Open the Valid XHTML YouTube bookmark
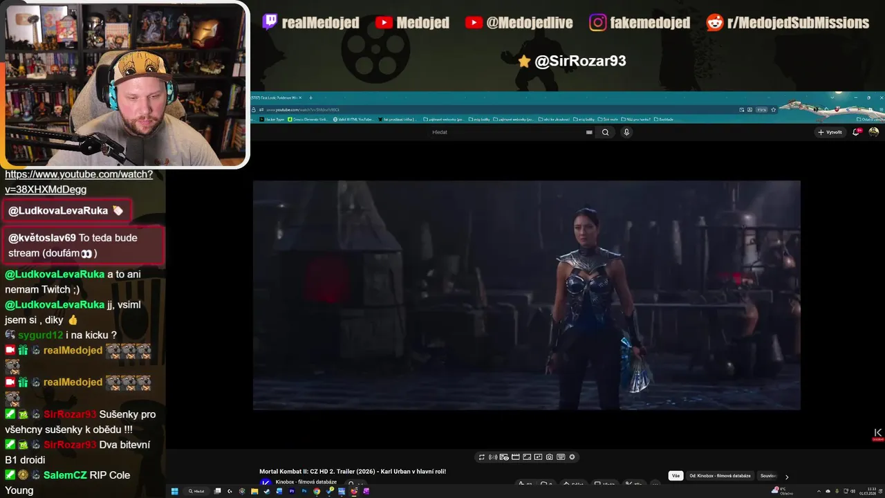The height and width of the screenshot is (498, 885). click(353, 119)
